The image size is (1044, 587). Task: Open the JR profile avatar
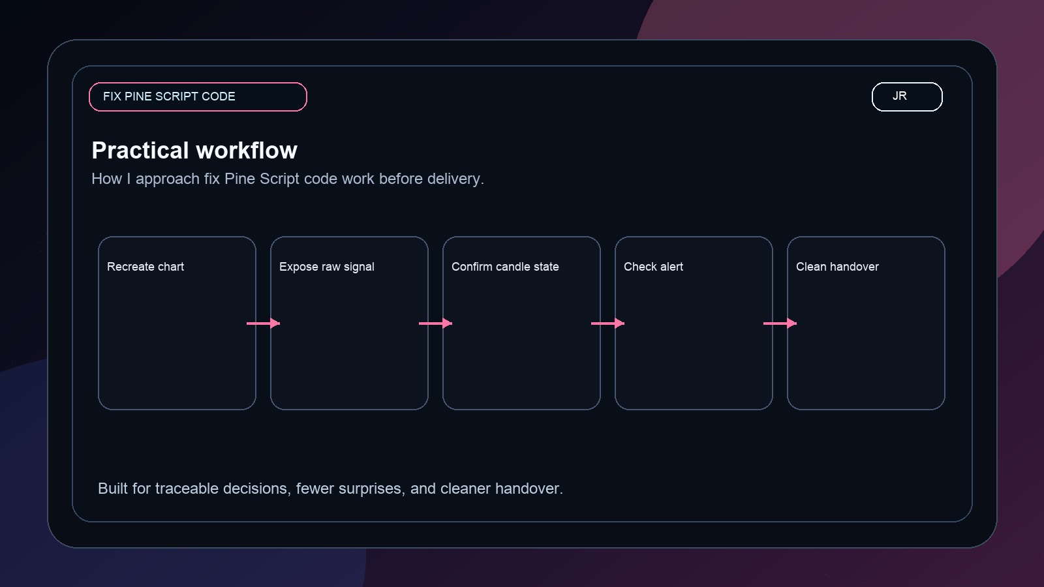[906, 96]
